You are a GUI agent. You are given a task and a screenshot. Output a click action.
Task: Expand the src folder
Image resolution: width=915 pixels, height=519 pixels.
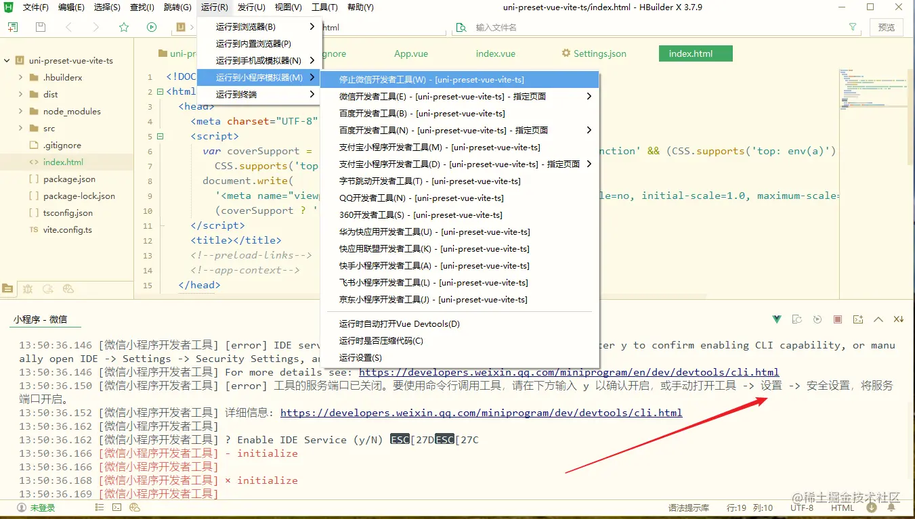point(21,129)
